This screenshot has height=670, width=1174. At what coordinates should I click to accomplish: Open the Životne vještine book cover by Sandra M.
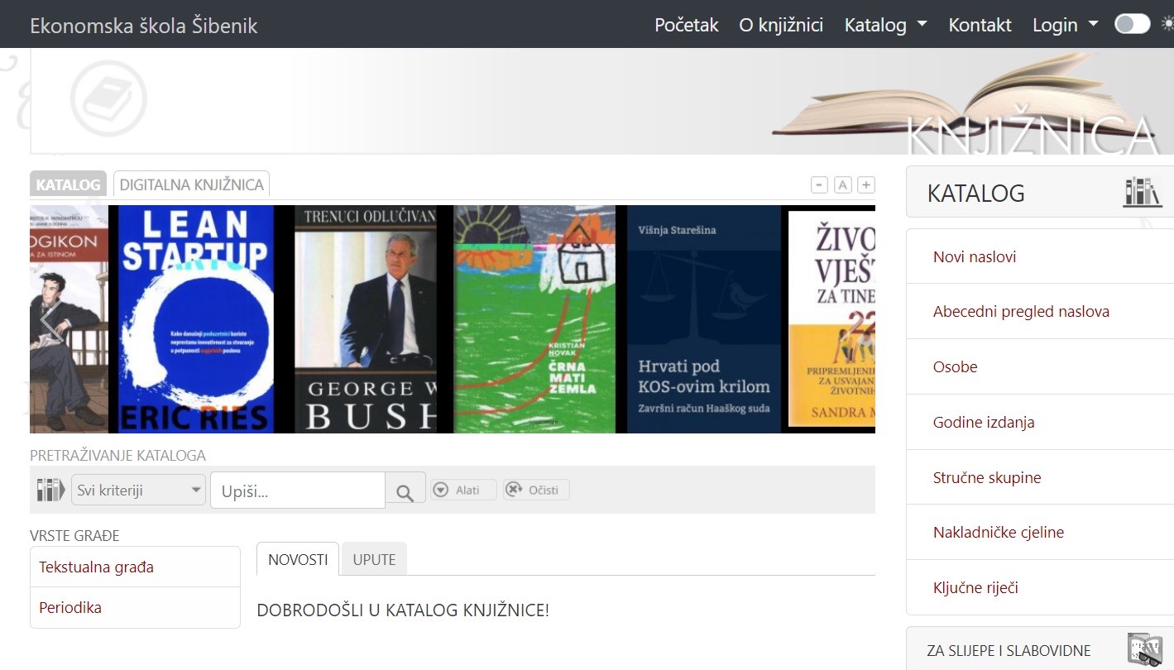click(831, 319)
